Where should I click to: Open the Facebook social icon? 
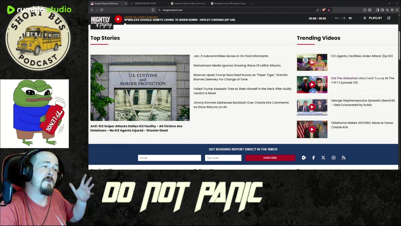tap(313, 158)
